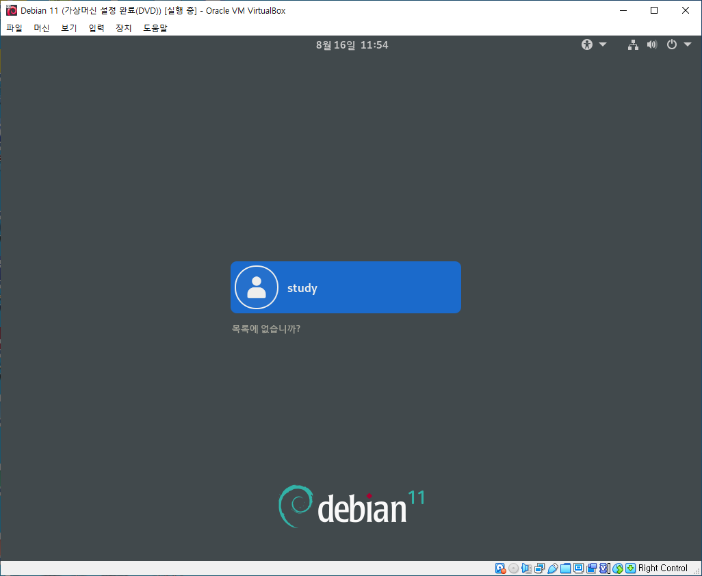Open the 보기 menu

(69, 28)
